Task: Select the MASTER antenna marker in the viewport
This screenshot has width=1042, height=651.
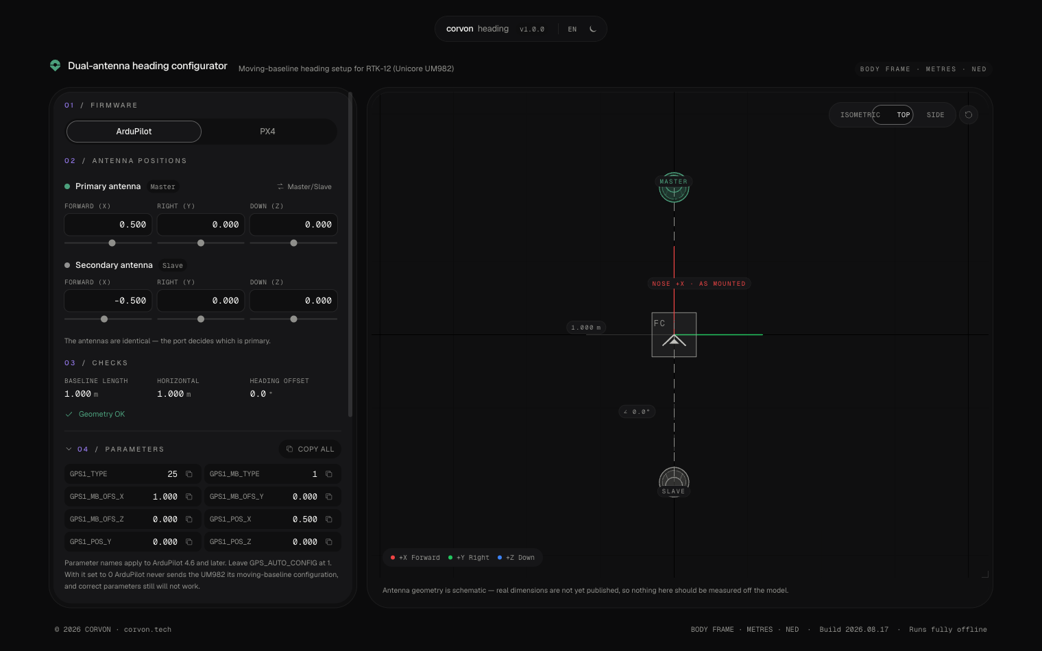Action: [x=674, y=187]
